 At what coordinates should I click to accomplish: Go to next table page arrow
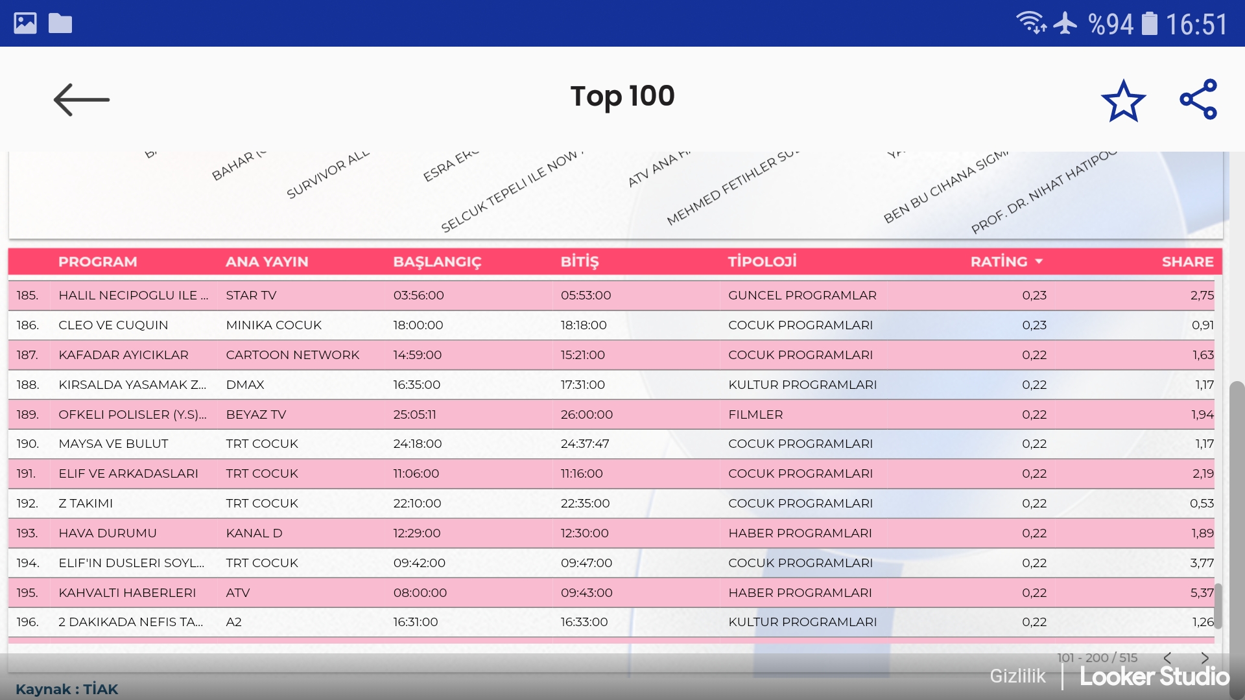1205,658
